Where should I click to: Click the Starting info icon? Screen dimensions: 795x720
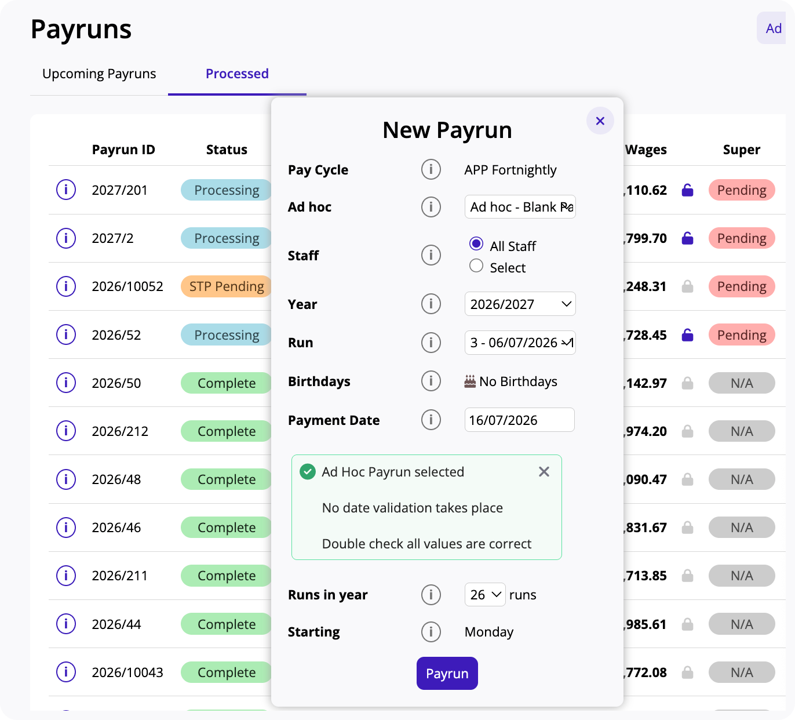[x=431, y=631]
